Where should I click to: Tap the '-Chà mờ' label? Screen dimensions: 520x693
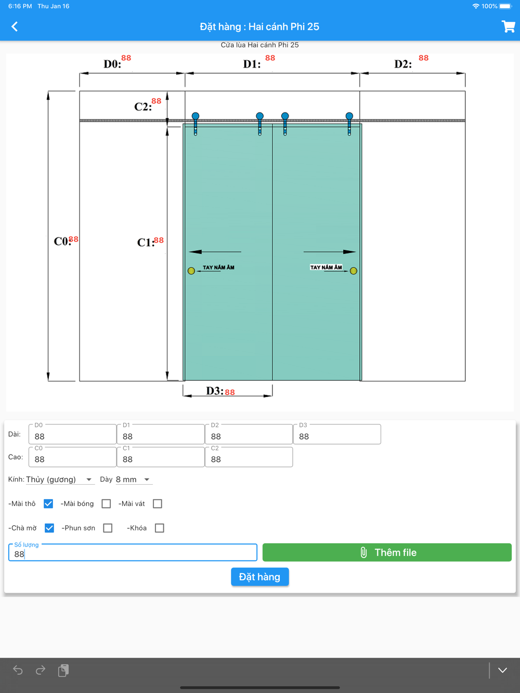pos(22,528)
